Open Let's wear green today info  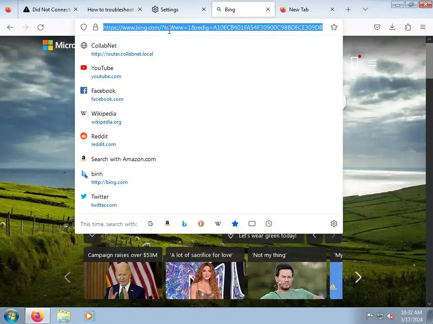pyautogui.click(x=263, y=236)
